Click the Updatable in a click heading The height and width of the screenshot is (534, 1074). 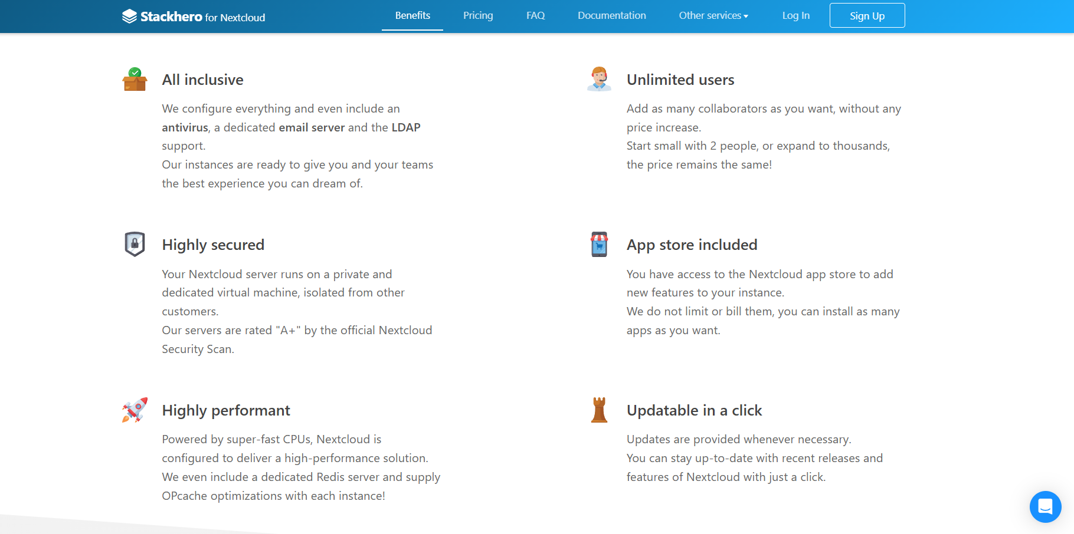[x=694, y=410]
